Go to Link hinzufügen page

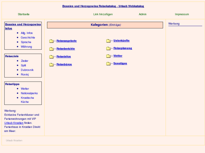coord(103,14)
